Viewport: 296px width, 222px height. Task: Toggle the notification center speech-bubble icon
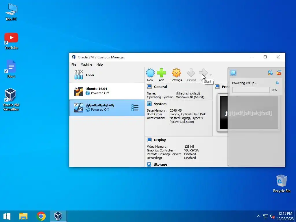tap(233, 73)
